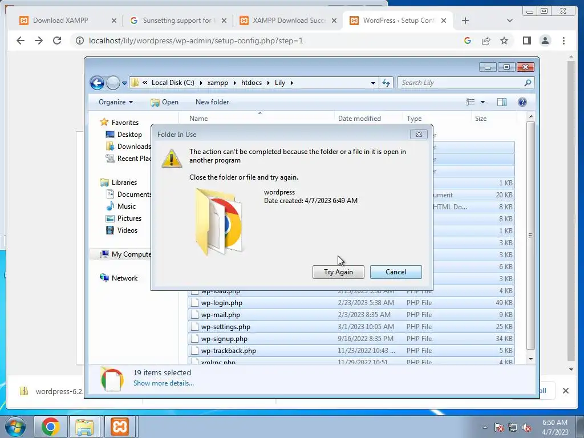
Task: Click the Chrome address bar URL
Action: (x=196, y=40)
